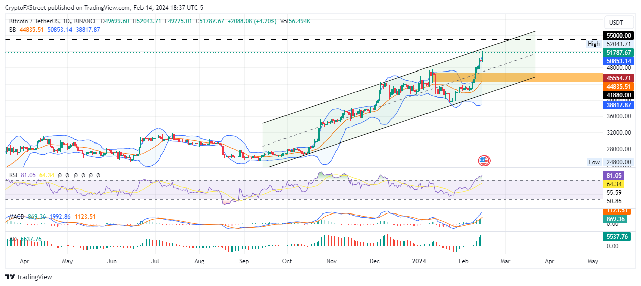Click the green 51787.67 current price tag
The image size is (641, 286).
617,52
